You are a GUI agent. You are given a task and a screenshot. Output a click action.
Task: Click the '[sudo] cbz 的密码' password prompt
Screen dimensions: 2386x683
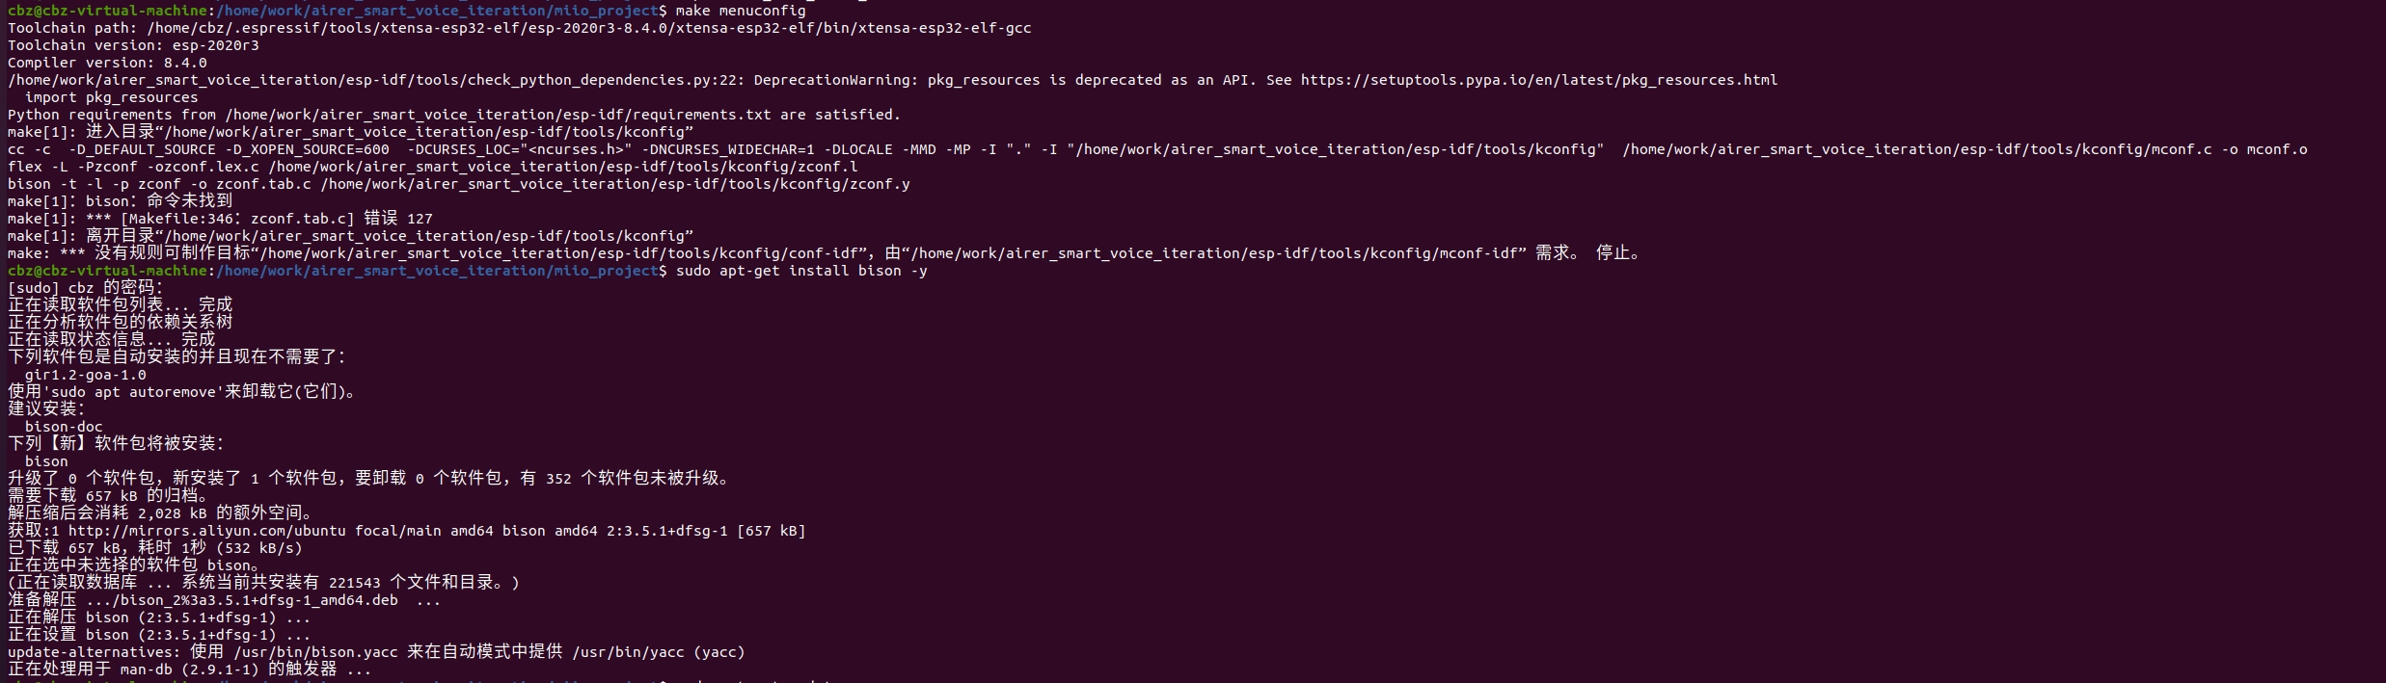click(86, 288)
